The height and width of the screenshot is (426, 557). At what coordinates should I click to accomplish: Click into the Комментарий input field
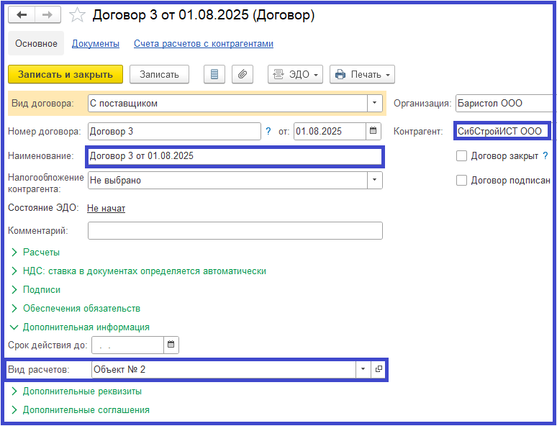coord(235,230)
